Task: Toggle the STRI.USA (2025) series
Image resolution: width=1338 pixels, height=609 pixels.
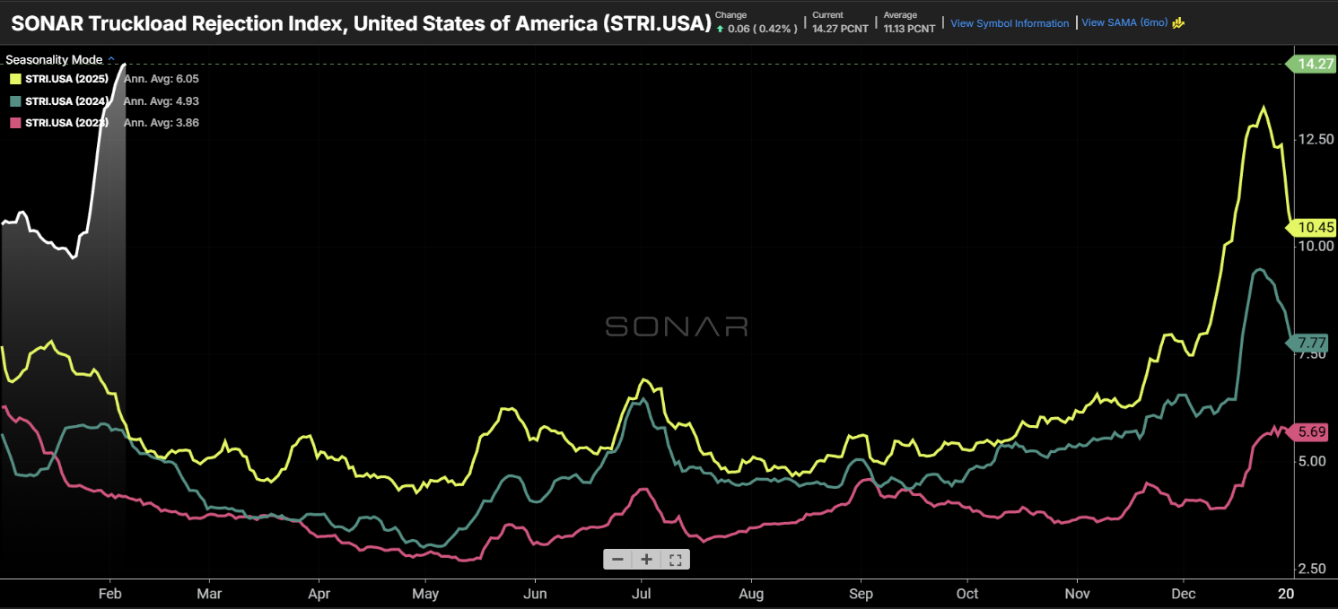Action: pyautogui.click(x=66, y=79)
